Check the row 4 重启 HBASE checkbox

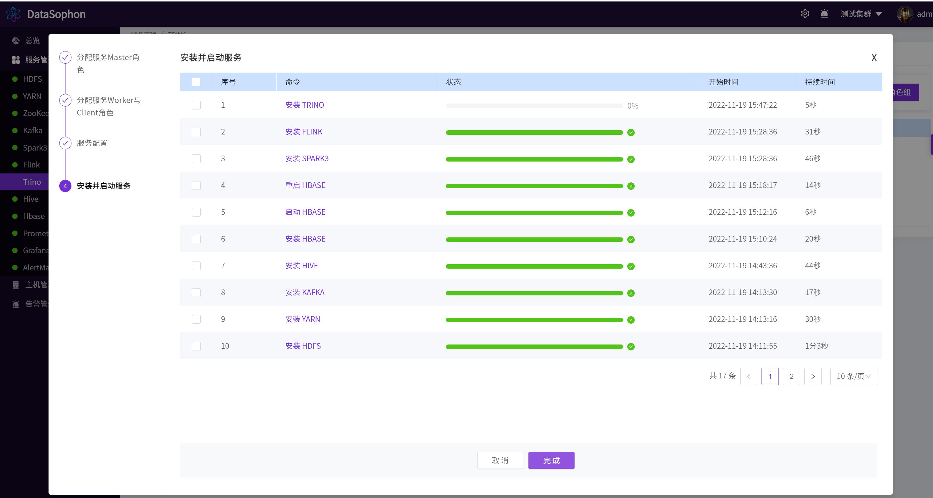coord(196,185)
